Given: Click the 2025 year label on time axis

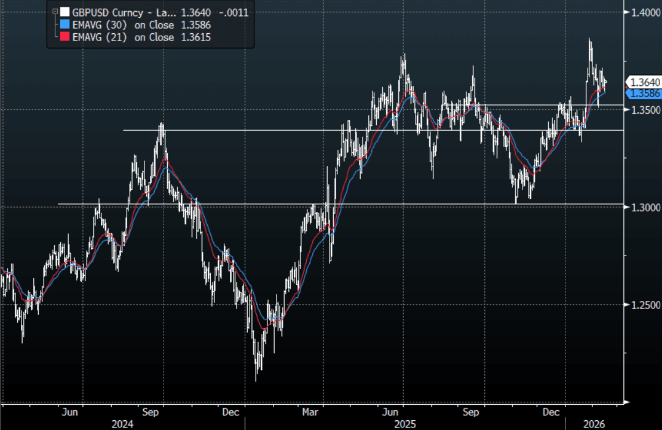Looking at the screenshot, I should point(404,424).
